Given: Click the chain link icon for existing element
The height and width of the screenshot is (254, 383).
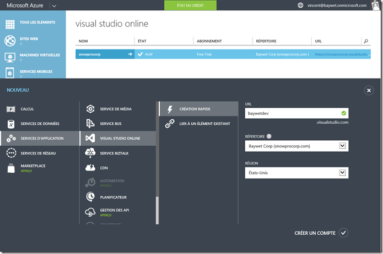Looking at the screenshot, I should [170, 124].
